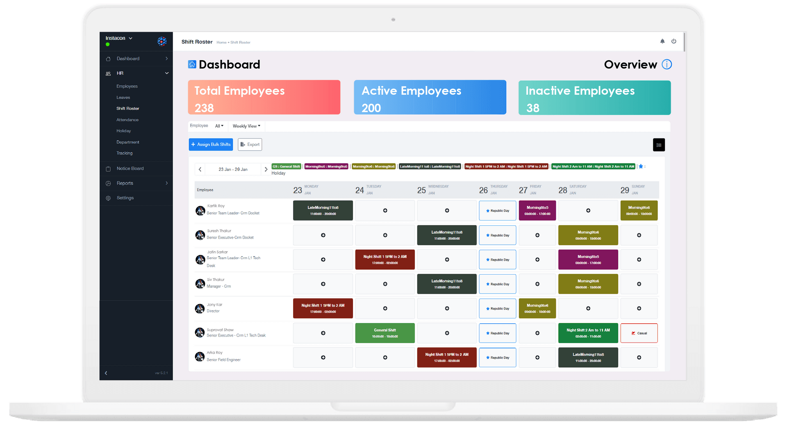787x425 pixels.
Task: Open Department under HR
Action: coord(128,142)
